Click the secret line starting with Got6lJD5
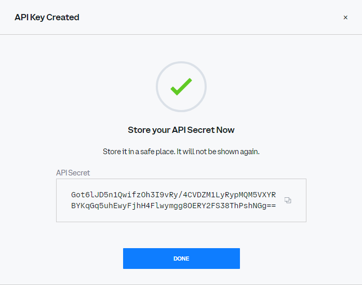Screen dimensions: 362x285 (x=173, y=195)
